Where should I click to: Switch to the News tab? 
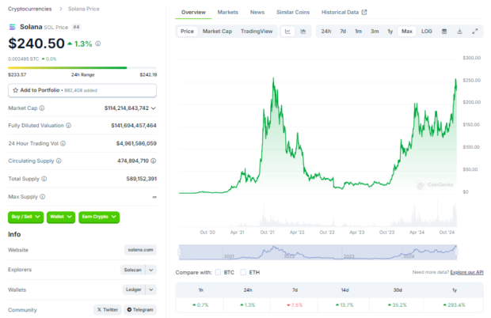pyautogui.click(x=257, y=12)
